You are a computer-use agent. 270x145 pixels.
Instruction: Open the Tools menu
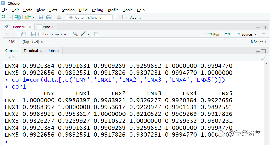click(x=128, y=10)
